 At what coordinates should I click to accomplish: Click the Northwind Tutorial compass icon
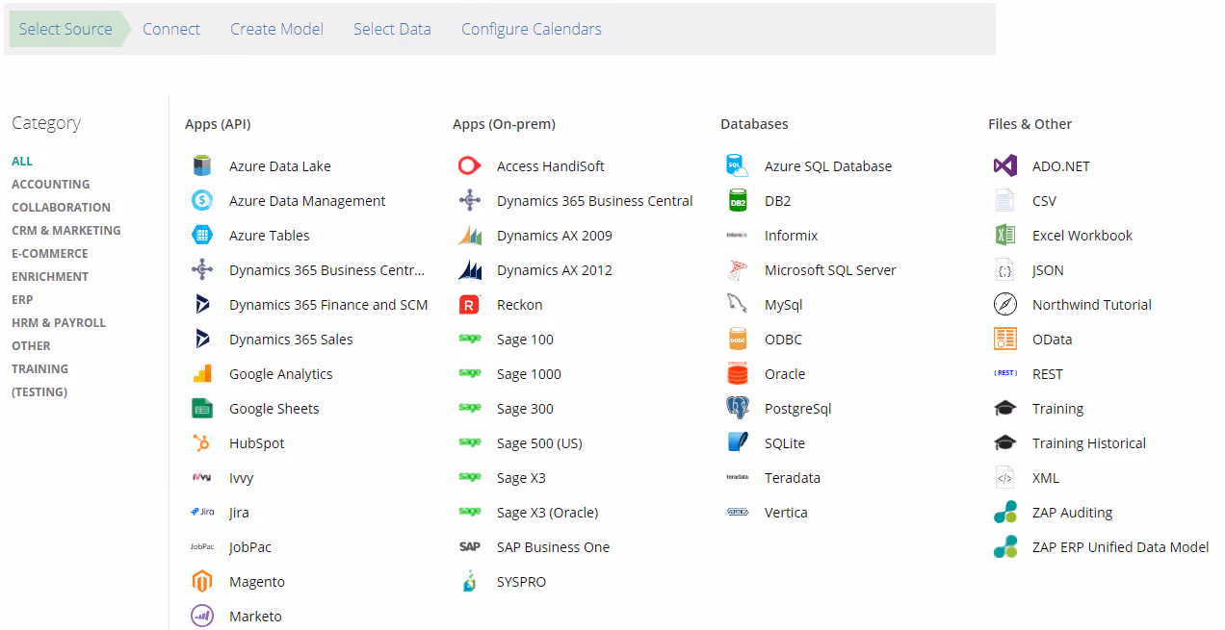tap(1005, 305)
